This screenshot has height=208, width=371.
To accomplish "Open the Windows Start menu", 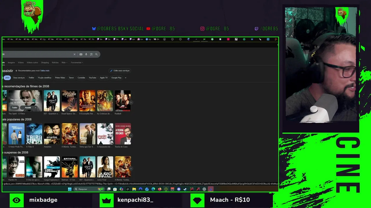I will pos(70,189).
